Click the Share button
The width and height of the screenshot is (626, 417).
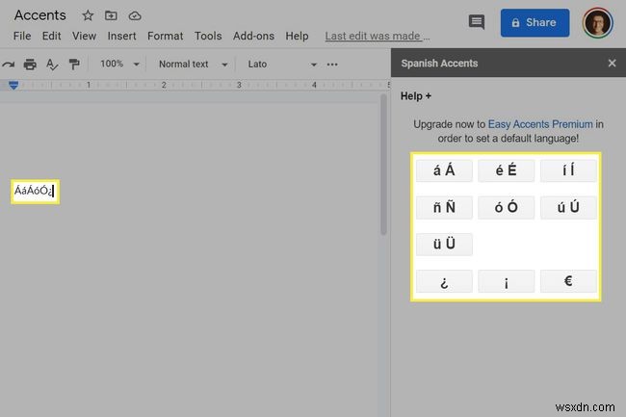[x=535, y=23]
